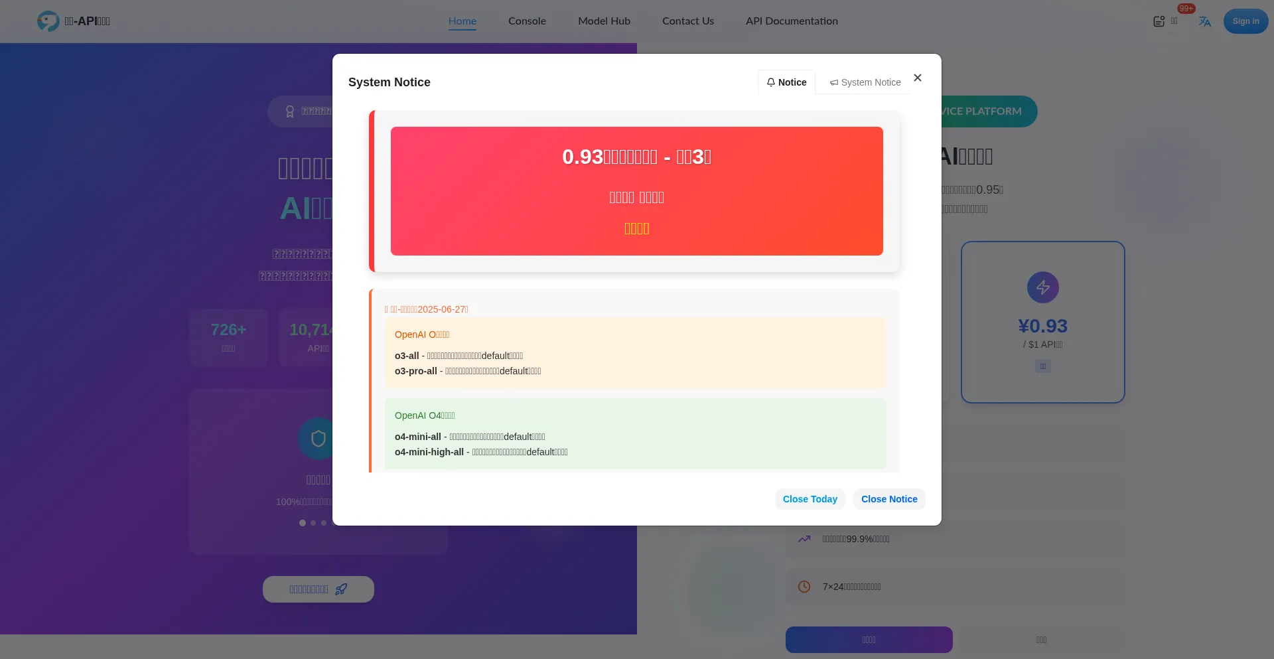Open Model Hub from the navigation bar
Screen dimensions: 1274x659
tap(604, 21)
